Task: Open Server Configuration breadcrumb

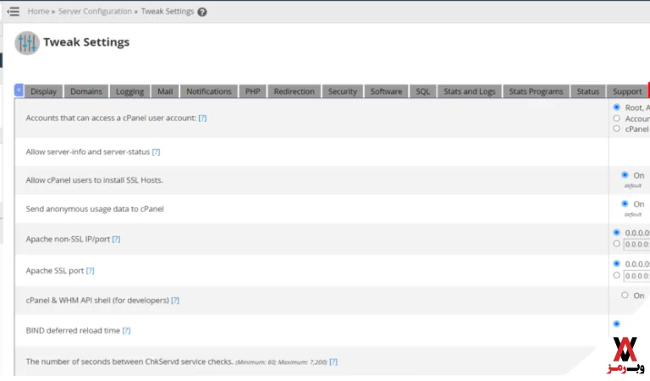Action: [x=95, y=11]
